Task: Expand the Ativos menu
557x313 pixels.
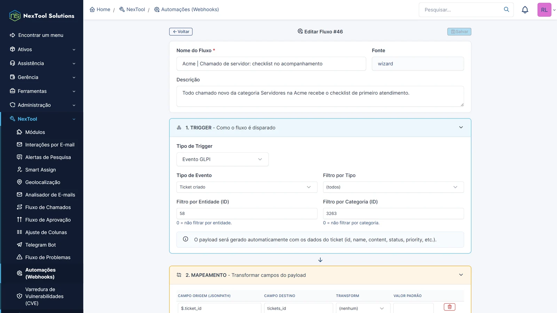Action: tap(42, 49)
